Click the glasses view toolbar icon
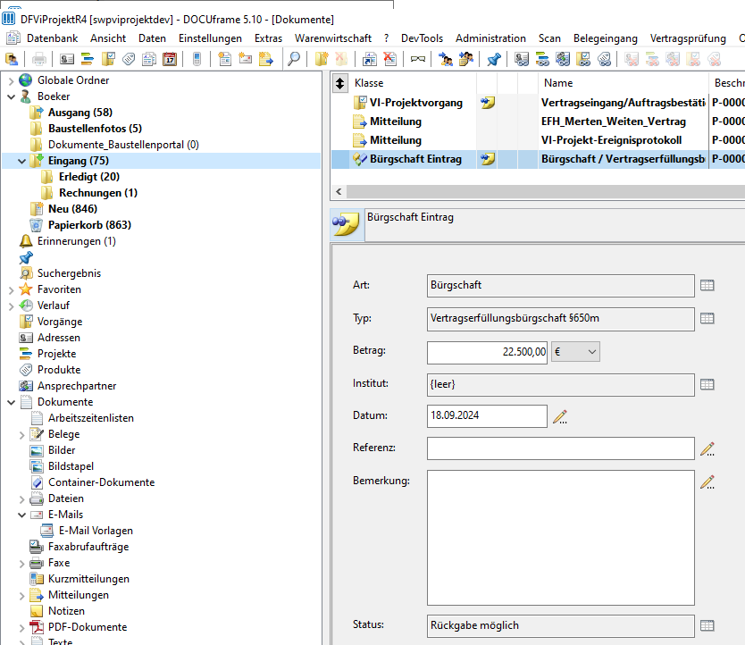 418,60
